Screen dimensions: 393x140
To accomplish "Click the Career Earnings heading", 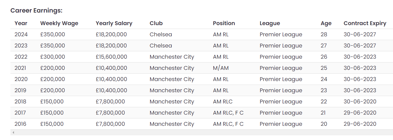I will 36,11.
